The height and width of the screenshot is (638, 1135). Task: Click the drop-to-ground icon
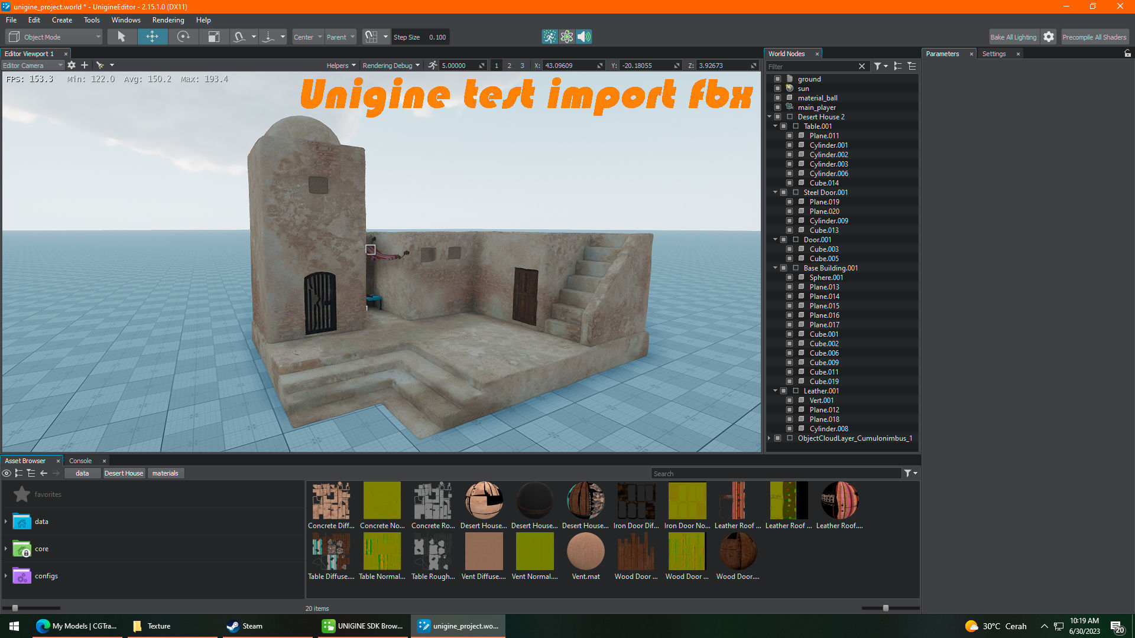[x=269, y=37]
